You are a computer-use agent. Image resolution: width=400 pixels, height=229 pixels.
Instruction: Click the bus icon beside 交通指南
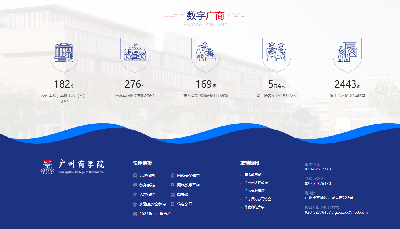(x=135, y=176)
